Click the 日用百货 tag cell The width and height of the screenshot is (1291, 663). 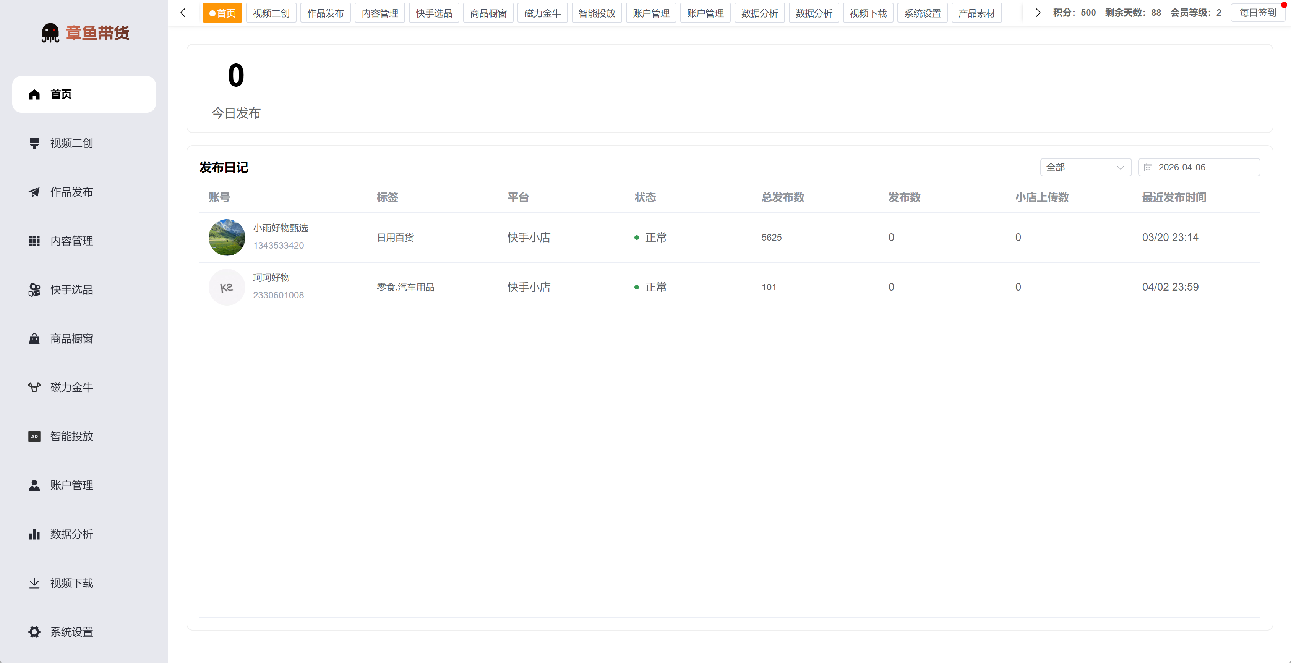coord(396,237)
